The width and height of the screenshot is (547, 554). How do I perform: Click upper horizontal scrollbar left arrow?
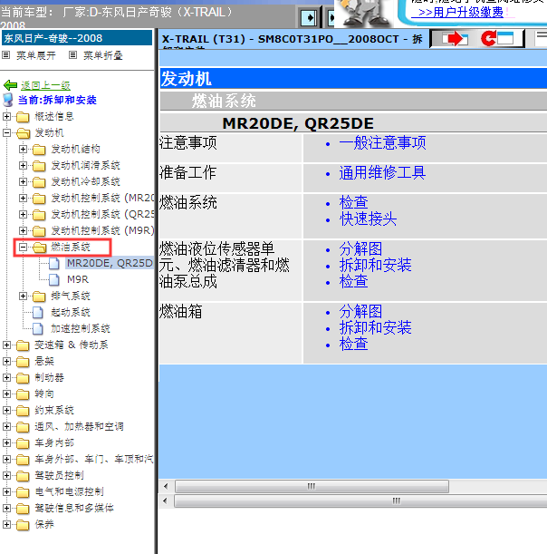pyautogui.click(x=166, y=487)
